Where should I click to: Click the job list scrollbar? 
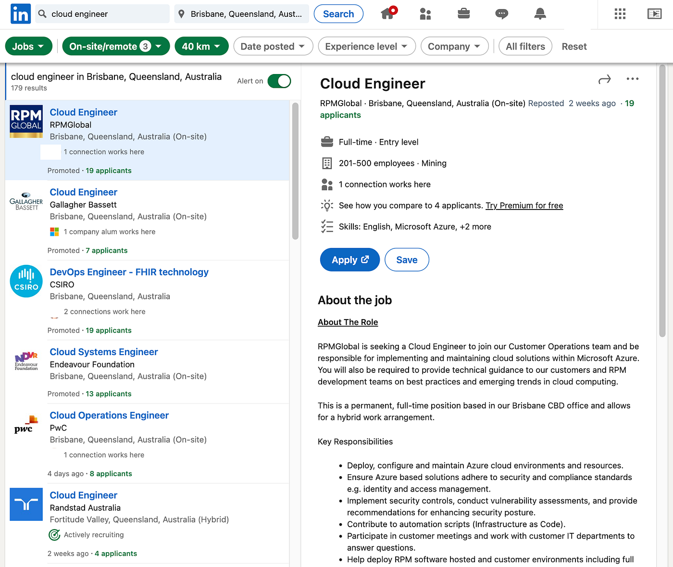tap(295, 171)
